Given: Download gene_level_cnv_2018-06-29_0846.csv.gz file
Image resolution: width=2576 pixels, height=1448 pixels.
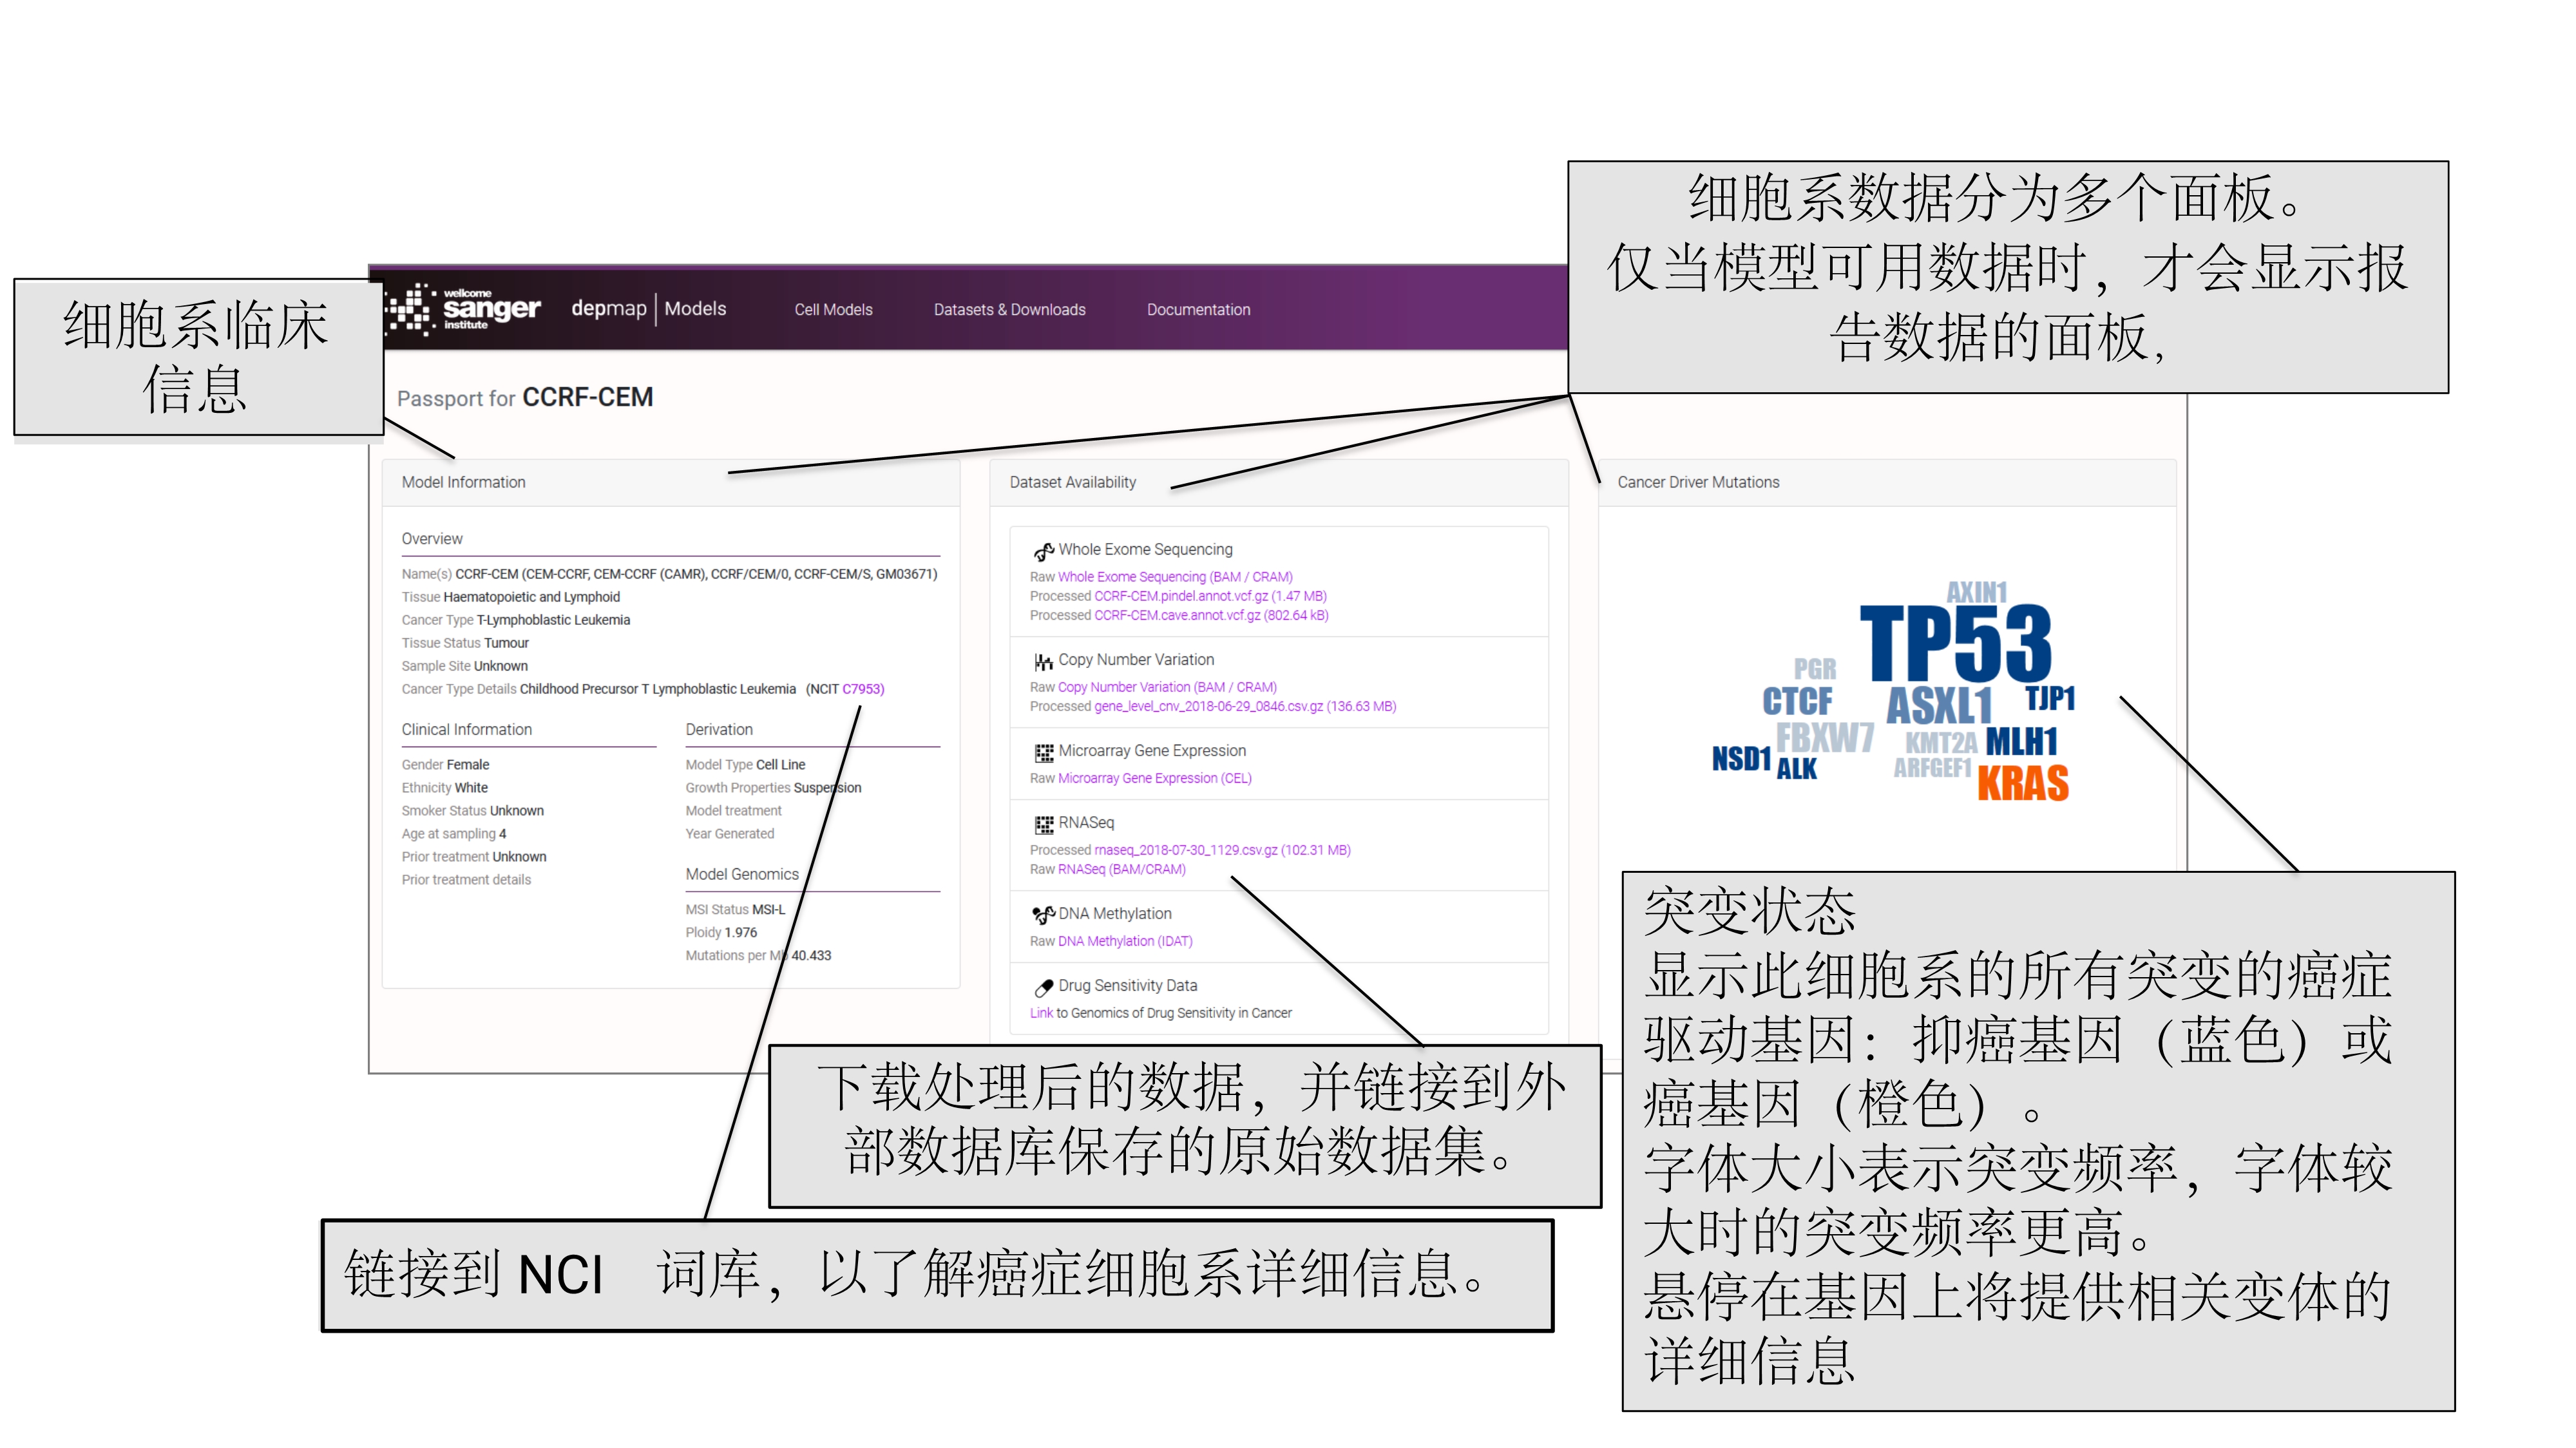Looking at the screenshot, I should (1245, 706).
